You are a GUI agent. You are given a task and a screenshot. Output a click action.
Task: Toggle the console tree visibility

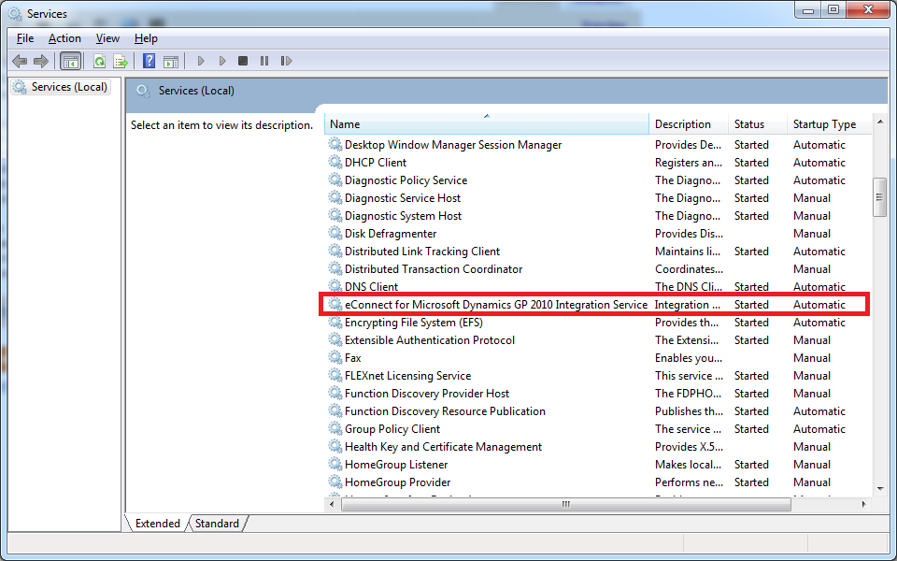pos(70,60)
